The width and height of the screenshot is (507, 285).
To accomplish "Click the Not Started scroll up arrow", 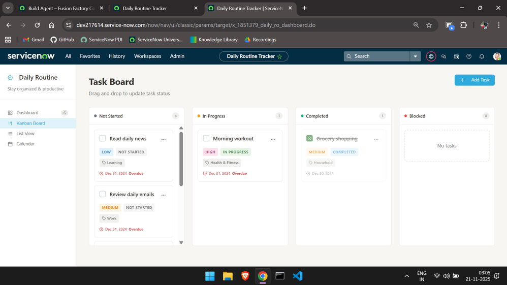I will [181, 128].
